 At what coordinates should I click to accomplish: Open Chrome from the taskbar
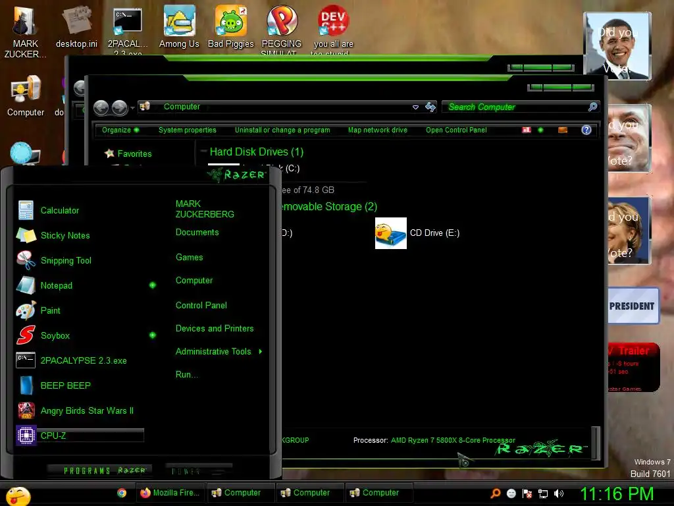pos(122,493)
